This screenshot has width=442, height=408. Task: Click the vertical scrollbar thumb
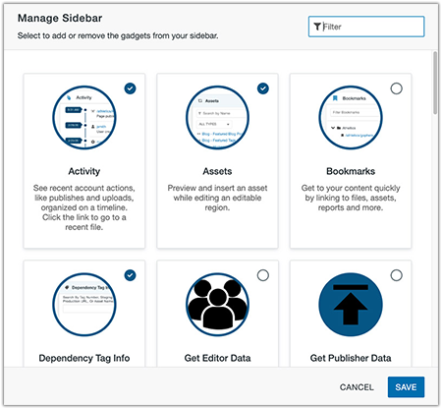tap(435, 83)
